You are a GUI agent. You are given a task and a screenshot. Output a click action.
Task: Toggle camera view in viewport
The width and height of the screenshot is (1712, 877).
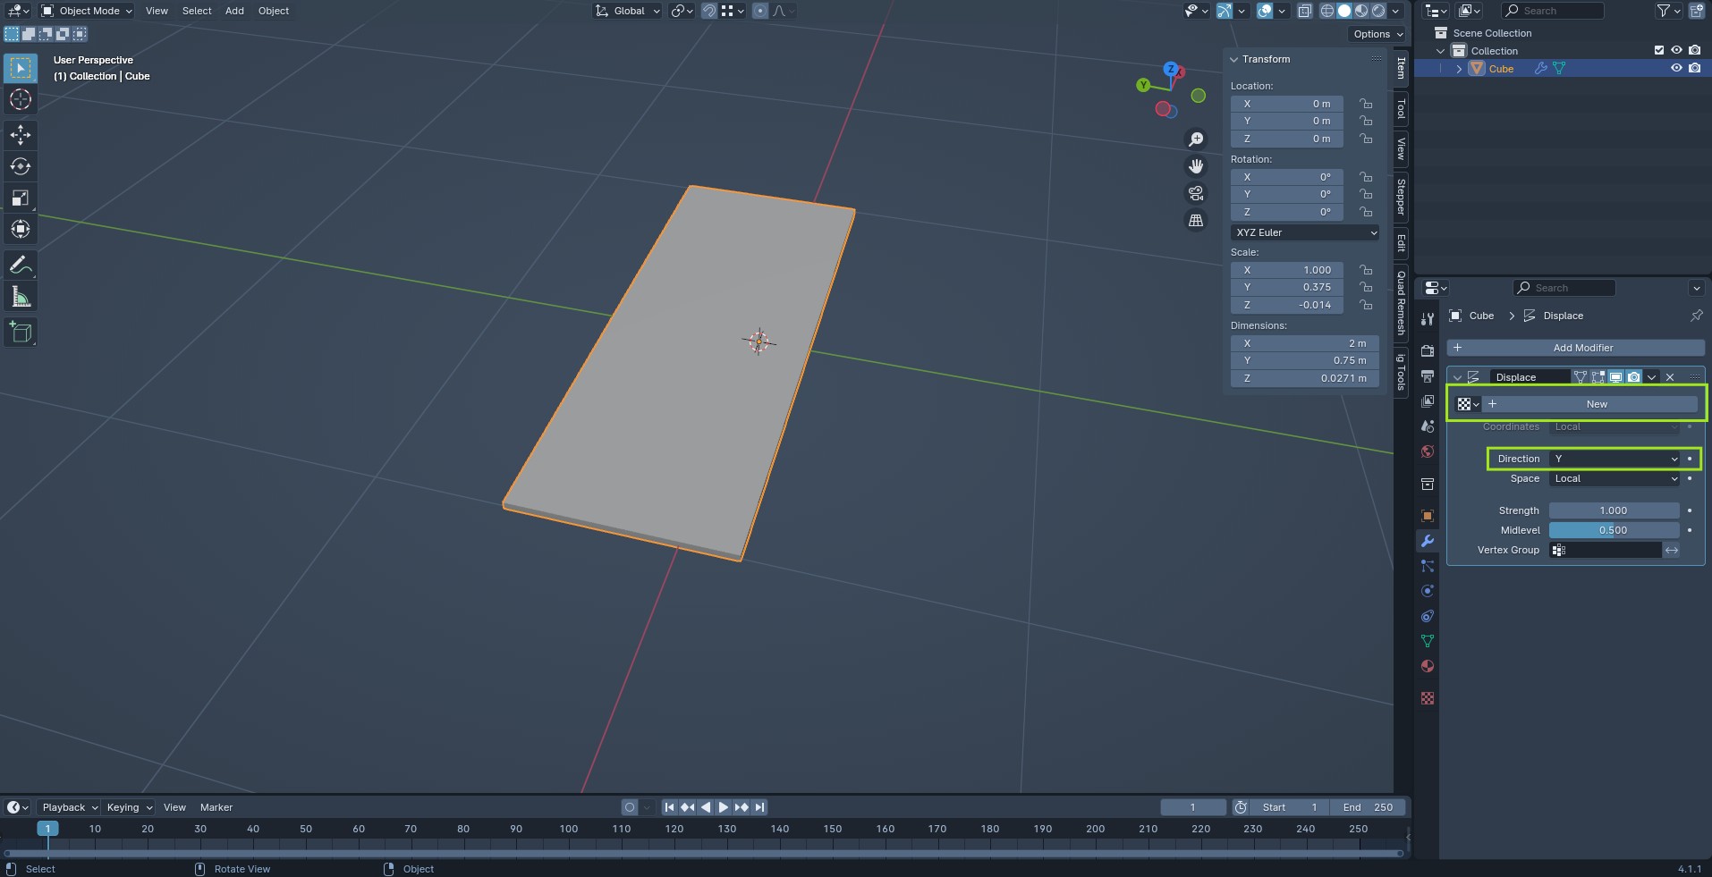point(1196,193)
